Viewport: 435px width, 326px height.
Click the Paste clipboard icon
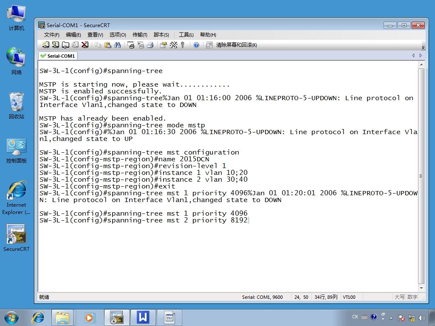pos(107,45)
